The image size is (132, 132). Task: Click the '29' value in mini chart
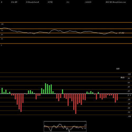point(85,125)
